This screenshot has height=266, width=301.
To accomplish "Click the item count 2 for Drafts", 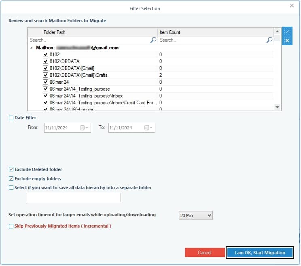I will coord(161,75).
